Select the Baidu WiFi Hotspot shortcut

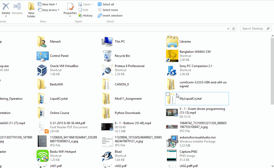click(x=42, y=156)
